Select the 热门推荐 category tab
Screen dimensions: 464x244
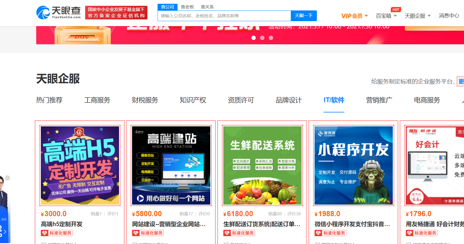(x=49, y=100)
